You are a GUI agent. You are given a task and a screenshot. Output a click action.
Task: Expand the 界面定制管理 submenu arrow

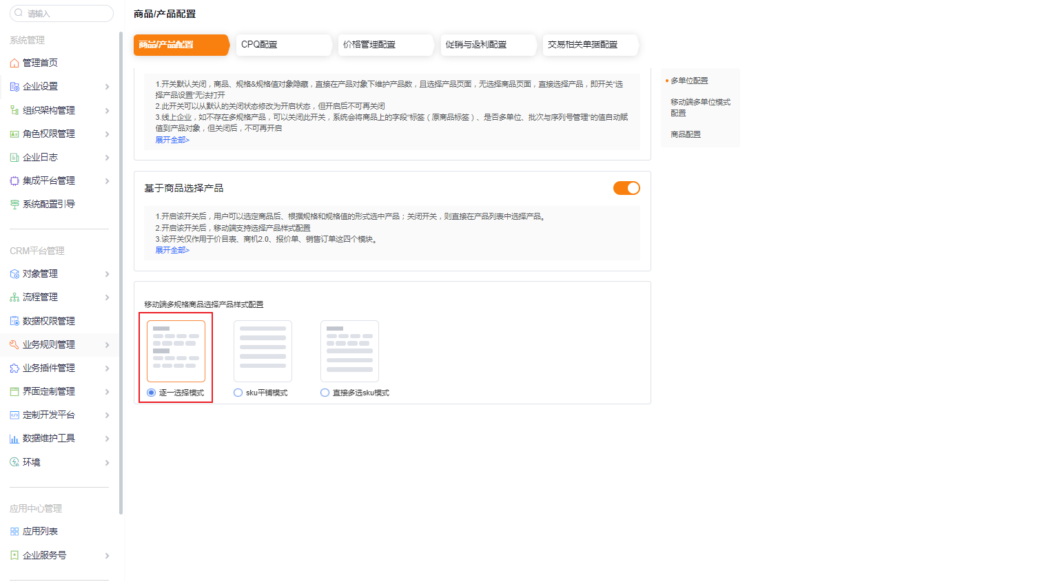pos(107,391)
